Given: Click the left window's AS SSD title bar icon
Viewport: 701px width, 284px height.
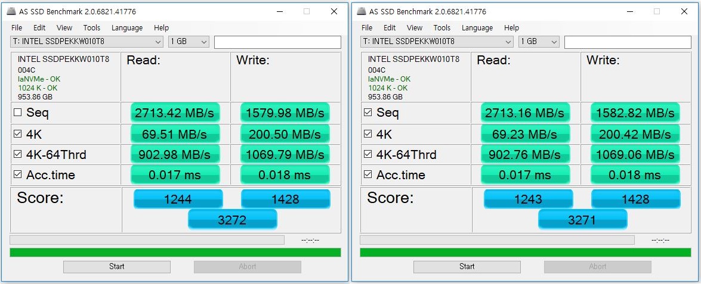Looking at the screenshot, I should pos(11,11).
